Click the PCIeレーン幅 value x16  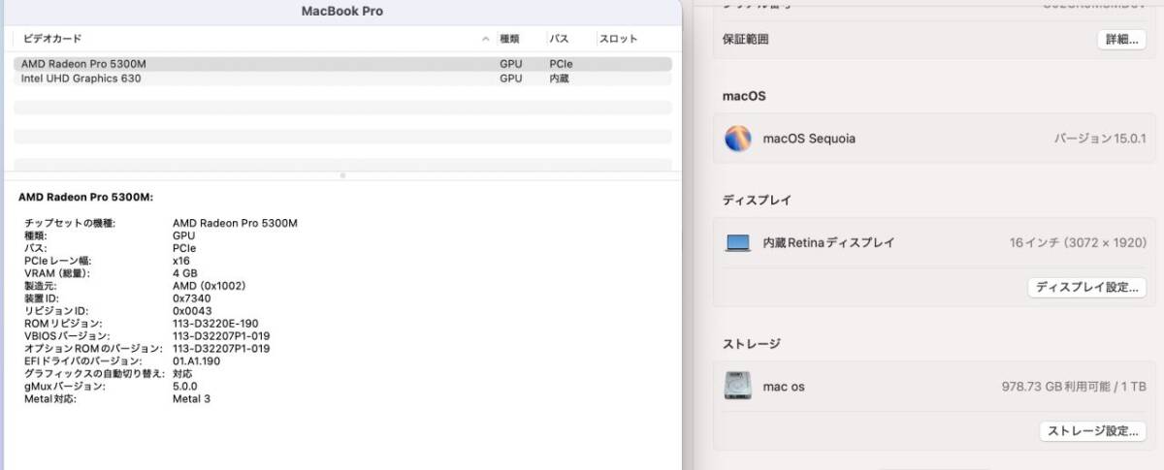point(180,261)
